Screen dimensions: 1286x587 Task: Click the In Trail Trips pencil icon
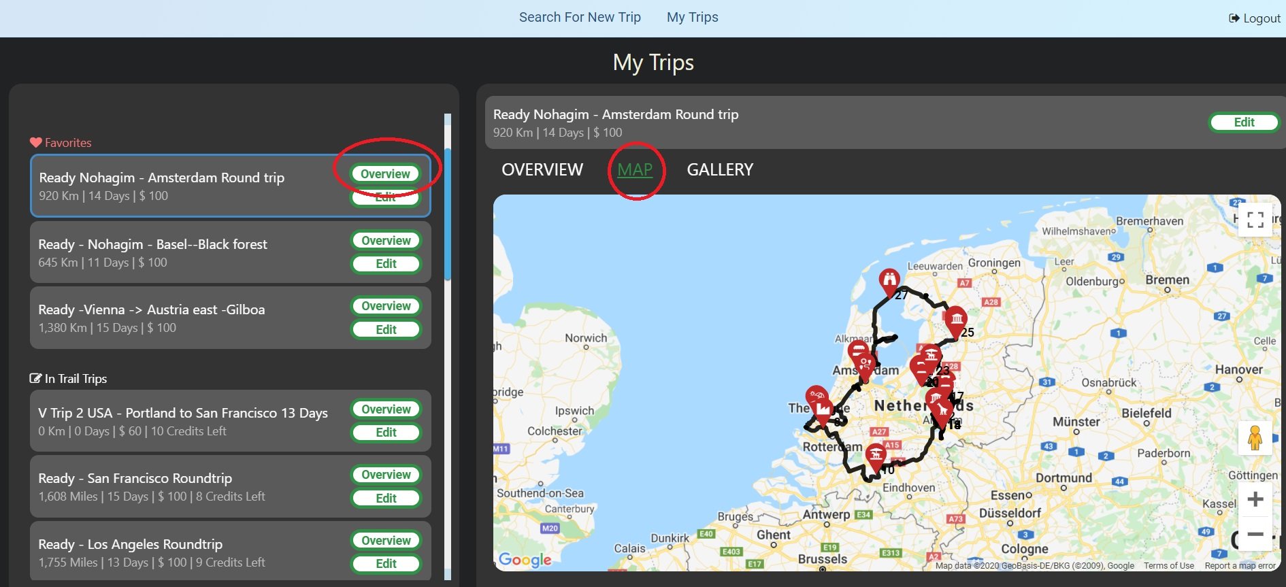pos(36,378)
